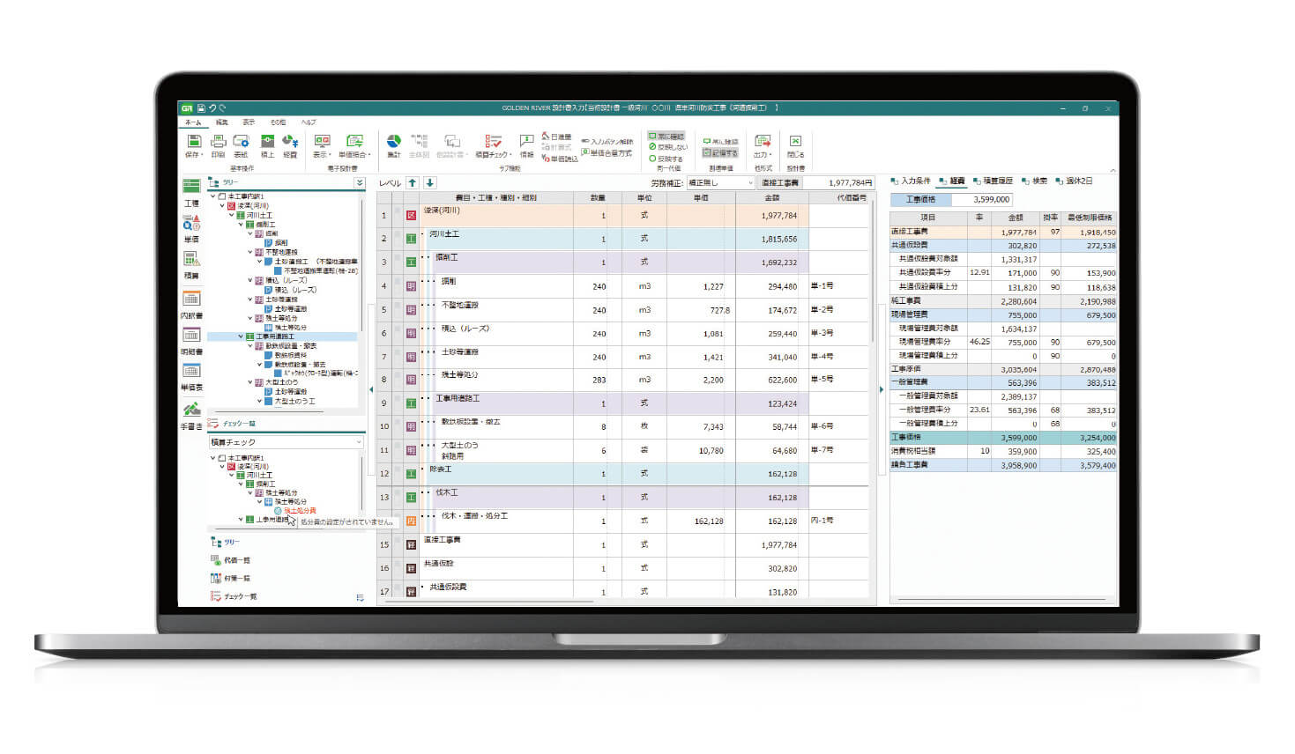Image resolution: width=1295 pixels, height=754 pixels.
Task: Collapse left pane using the splitter arrow
Action: tap(371, 389)
